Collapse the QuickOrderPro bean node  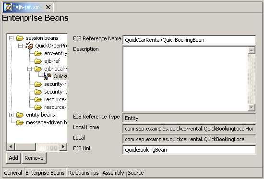pyautogui.click(x=20, y=46)
